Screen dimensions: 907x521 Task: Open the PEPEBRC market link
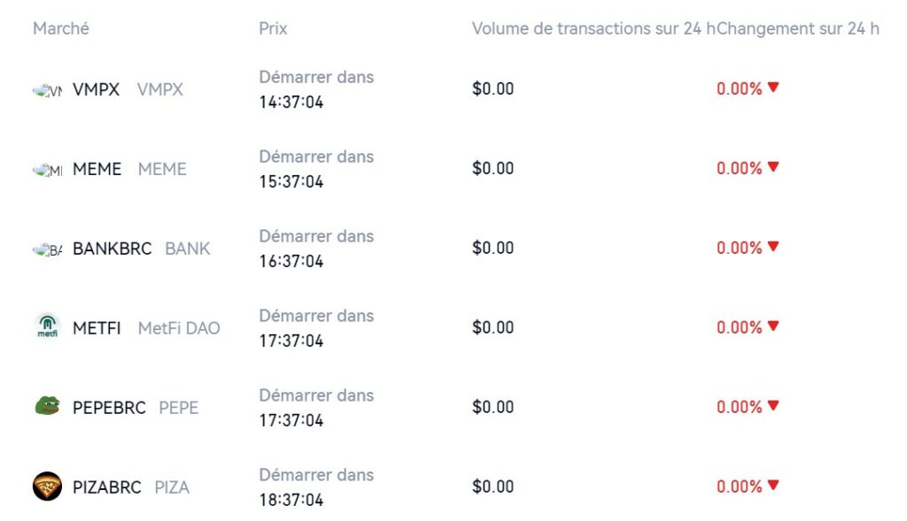coord(109,408)
